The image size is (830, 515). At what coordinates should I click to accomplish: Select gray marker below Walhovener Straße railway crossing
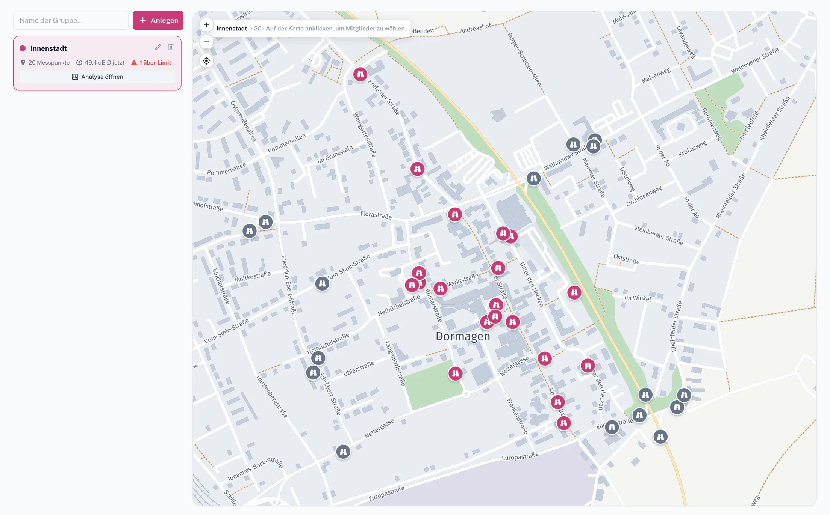[534, 178]
